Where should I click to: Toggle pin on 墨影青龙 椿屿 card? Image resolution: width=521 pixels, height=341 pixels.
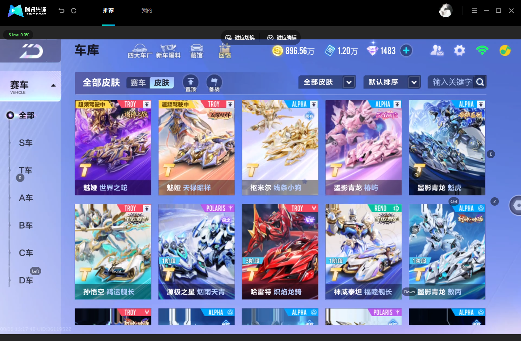[397, 104]
